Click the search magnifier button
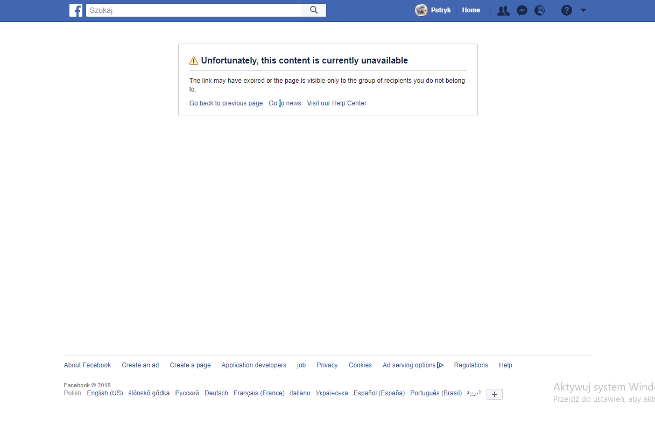Viewport: 655px width, 426px height. point(314,10)
